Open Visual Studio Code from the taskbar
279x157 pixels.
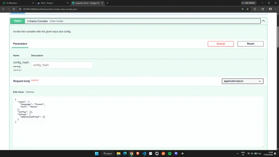pos(144,153)
